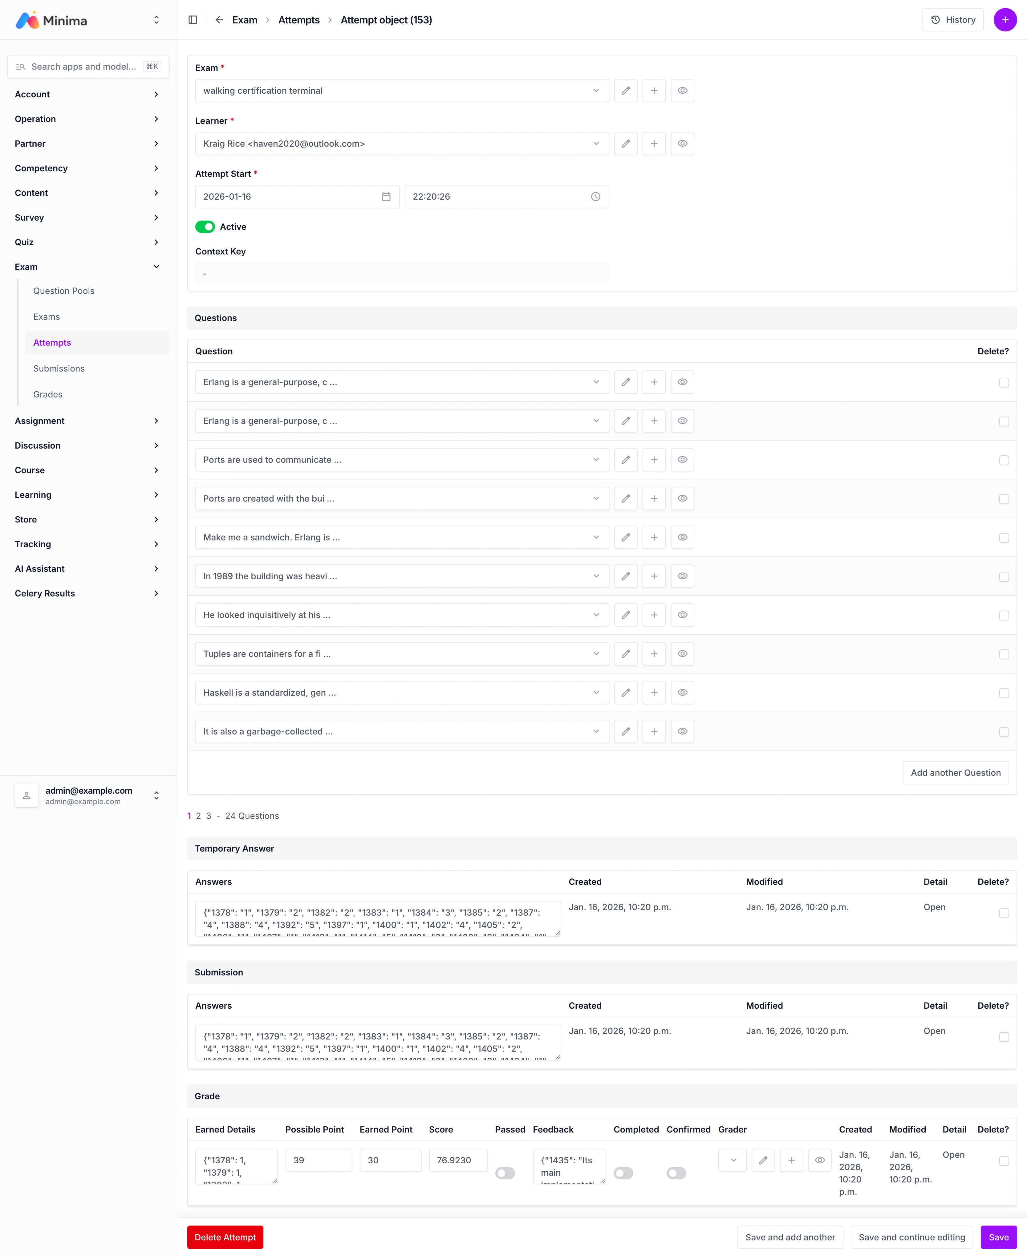Click the Earned Point input field
This screenshot has width=1027, height=1257.
(x=390, y=1161)
